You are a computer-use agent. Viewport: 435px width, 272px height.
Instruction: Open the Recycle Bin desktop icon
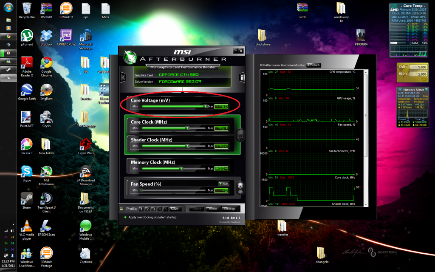coord(27,11)
